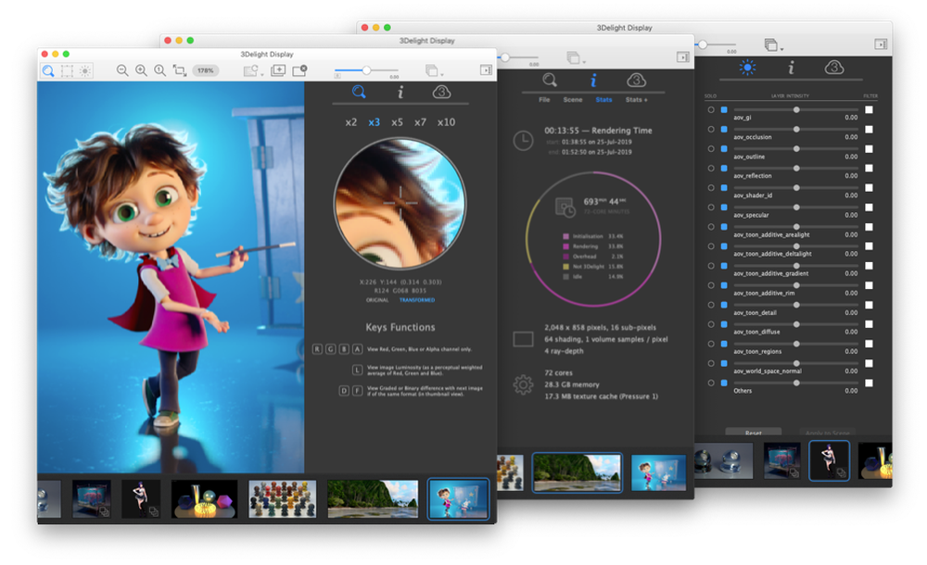Check the filter box for Others layer
This screenshot has height=565, width=927.
(x=870, y=383)
